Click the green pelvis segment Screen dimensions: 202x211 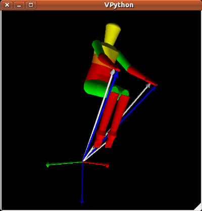[94, 89]
